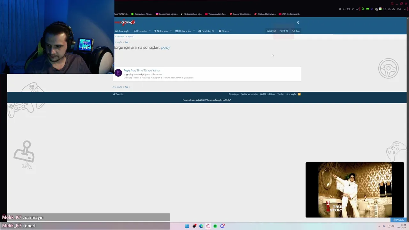Viewport: 409px width, 230px height.
Task: Toggle the dark mode moon icon
Action: (298, 22)
